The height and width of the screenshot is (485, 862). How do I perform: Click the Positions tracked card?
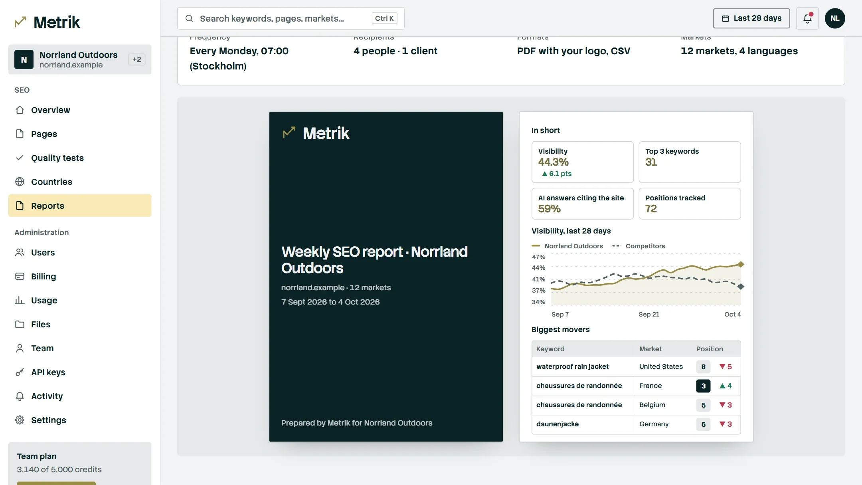pyautogui.click(x=690, y=204)
